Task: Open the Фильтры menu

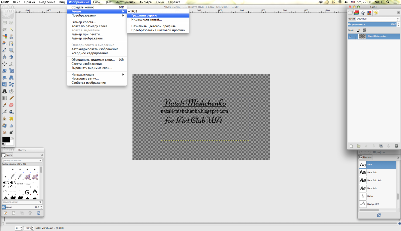Action: (x=146, y=2)
